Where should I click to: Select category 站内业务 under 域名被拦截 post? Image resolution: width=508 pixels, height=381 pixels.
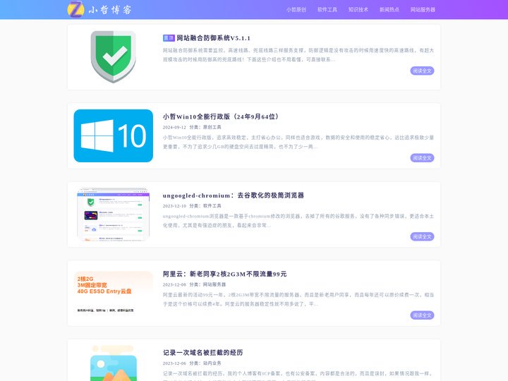pos(212,363)
